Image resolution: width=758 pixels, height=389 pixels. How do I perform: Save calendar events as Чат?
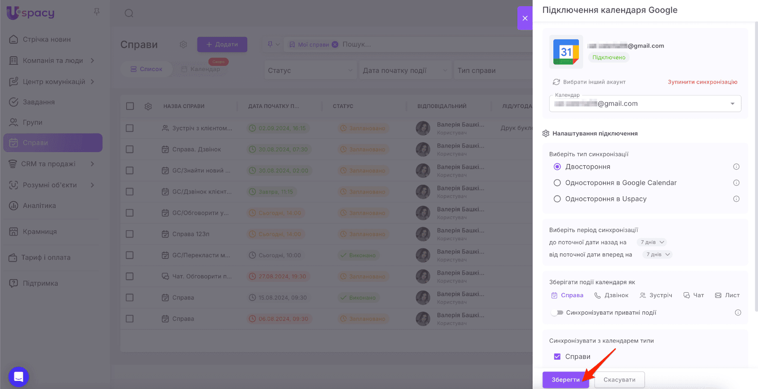point(694,295)
